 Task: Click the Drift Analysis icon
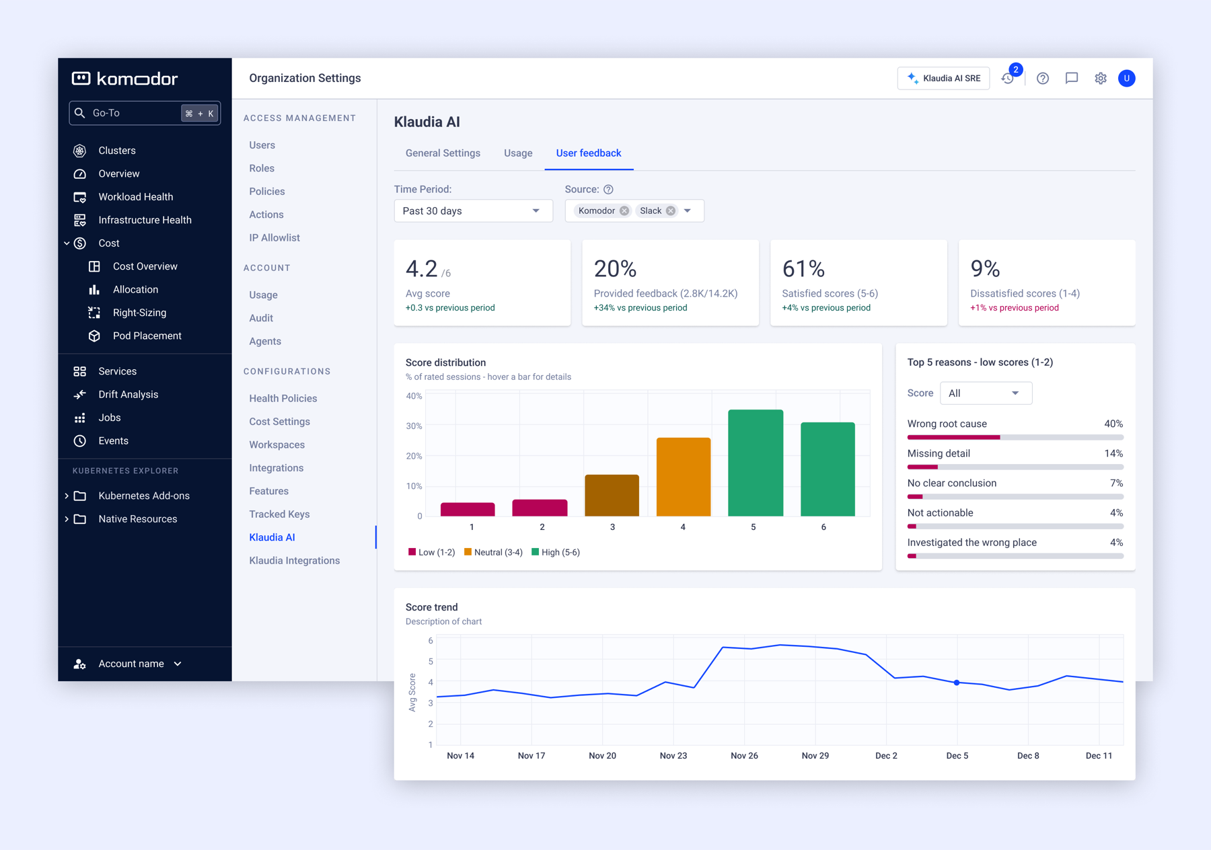[x=80, y=395]
